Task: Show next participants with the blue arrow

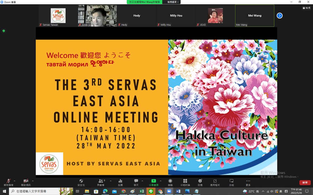Action: [x=279, y=16]
